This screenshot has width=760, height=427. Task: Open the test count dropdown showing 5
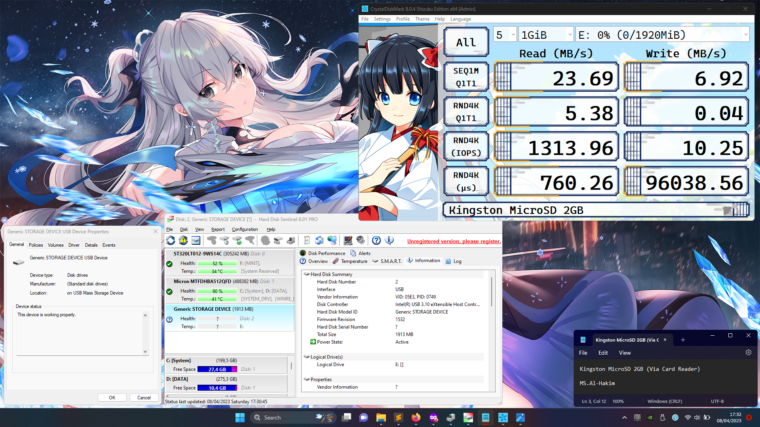505,35
